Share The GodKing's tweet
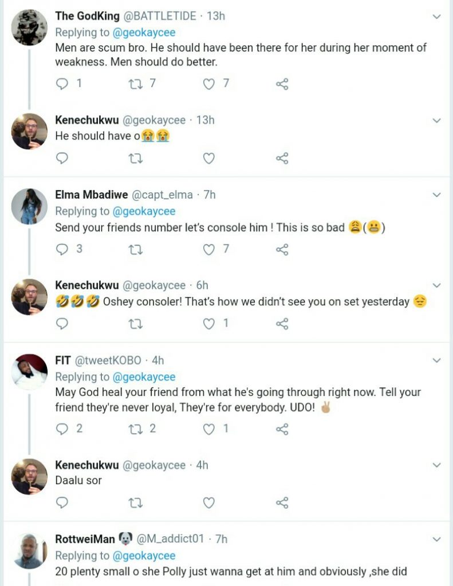The height and width of the screenshot is (586, 453). pos(282,84)
